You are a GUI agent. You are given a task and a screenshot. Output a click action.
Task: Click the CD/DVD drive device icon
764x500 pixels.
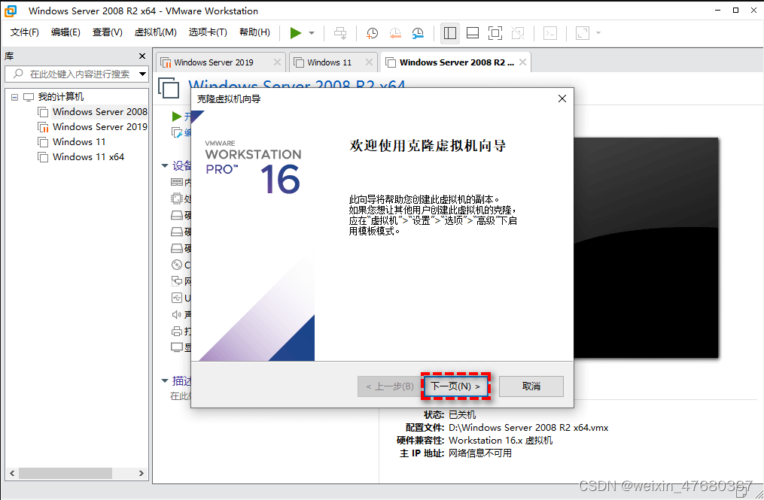pyautogui.click(x=177, y=265)
